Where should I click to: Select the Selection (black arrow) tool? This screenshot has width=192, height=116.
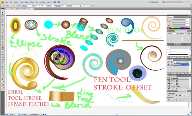pyautogui.click(x=3, y=12)
